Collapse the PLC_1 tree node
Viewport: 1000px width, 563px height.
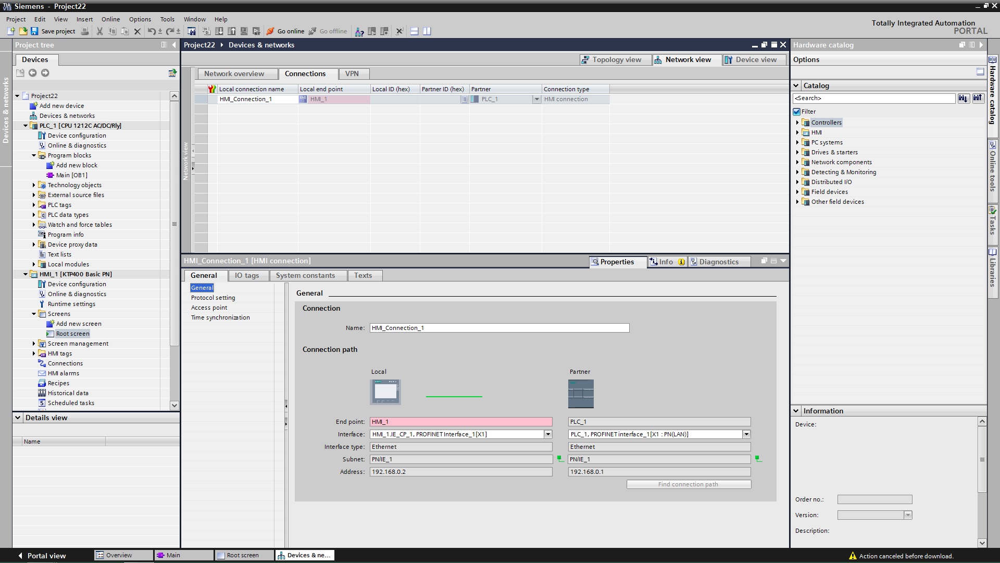point(26,126)
